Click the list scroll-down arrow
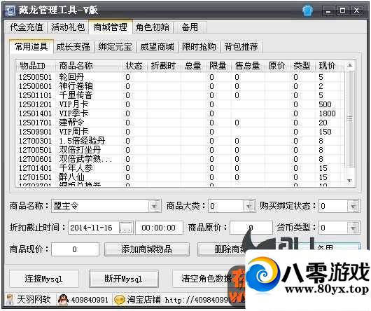The width and height of the screenshot is (371, 311). [350, 181]
